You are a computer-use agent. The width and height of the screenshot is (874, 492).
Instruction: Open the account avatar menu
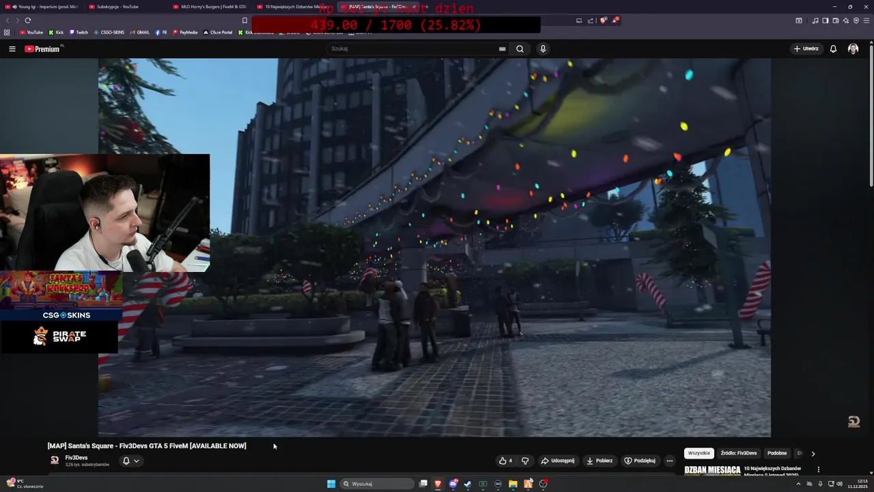[x=853, y=49]
